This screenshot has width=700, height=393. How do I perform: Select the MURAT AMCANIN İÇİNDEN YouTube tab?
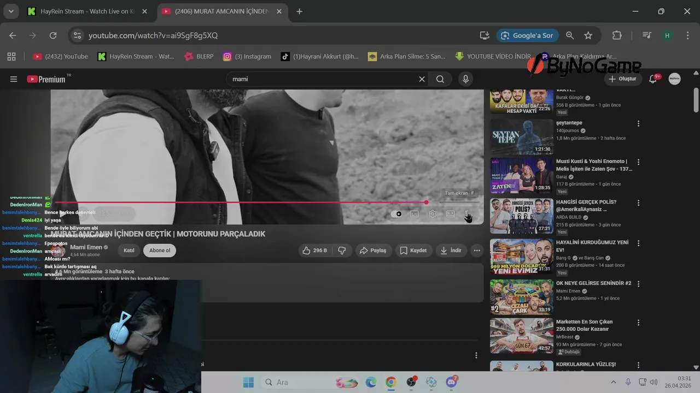(x=223, y=11)
